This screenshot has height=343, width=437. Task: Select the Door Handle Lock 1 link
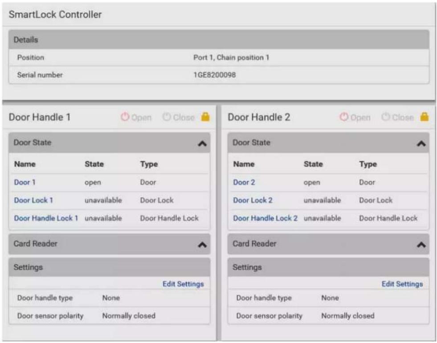tap(46, 218)
